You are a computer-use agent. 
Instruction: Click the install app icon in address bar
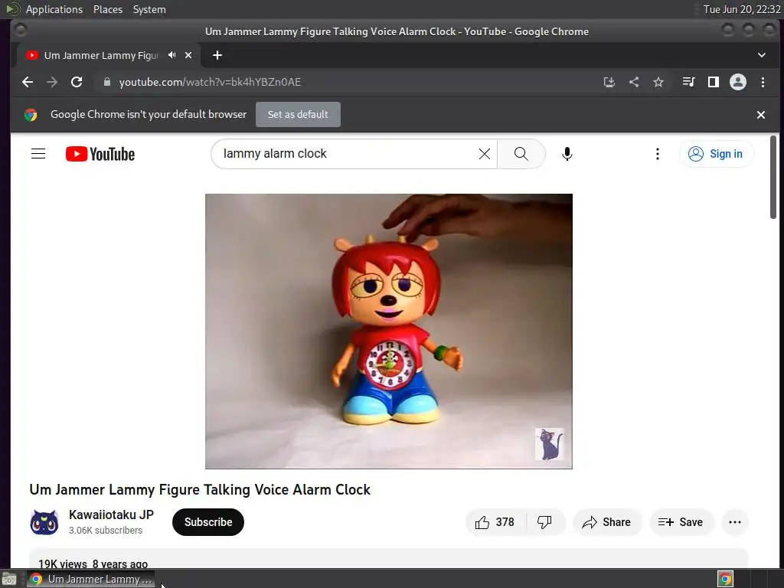(609, 82)
